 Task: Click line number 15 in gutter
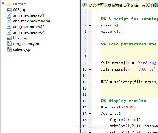tap(85, 101)
